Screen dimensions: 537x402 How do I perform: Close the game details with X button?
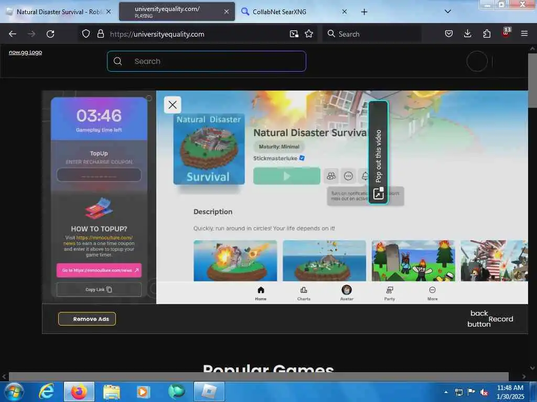pos(173,105)
